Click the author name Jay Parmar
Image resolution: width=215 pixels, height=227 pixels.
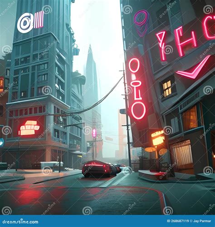pos(202,221)
